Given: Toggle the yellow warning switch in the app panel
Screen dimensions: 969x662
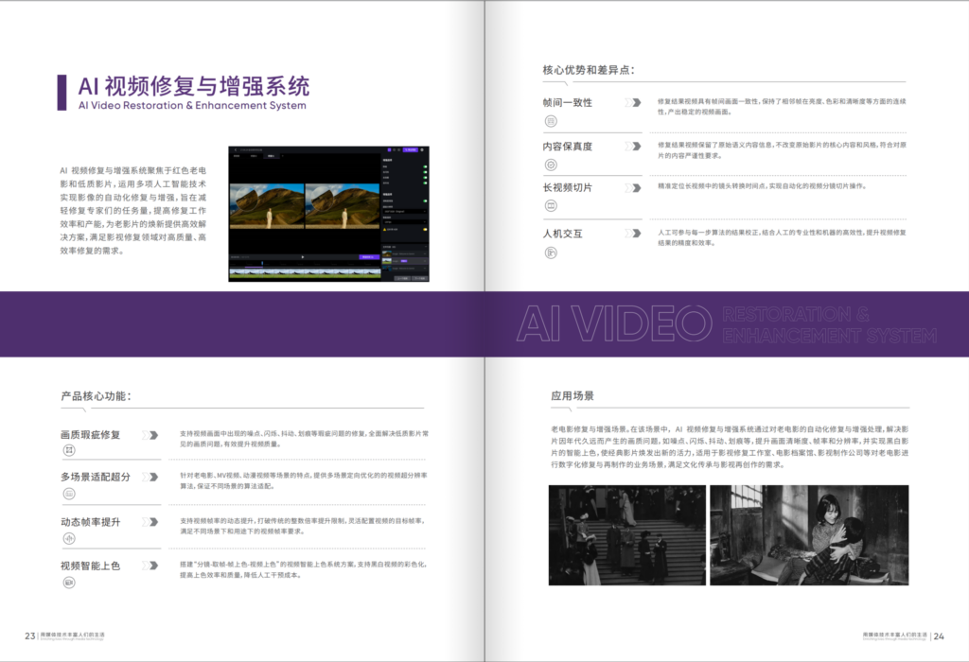Looking at the screenshot, I should (x=424, y=229).
